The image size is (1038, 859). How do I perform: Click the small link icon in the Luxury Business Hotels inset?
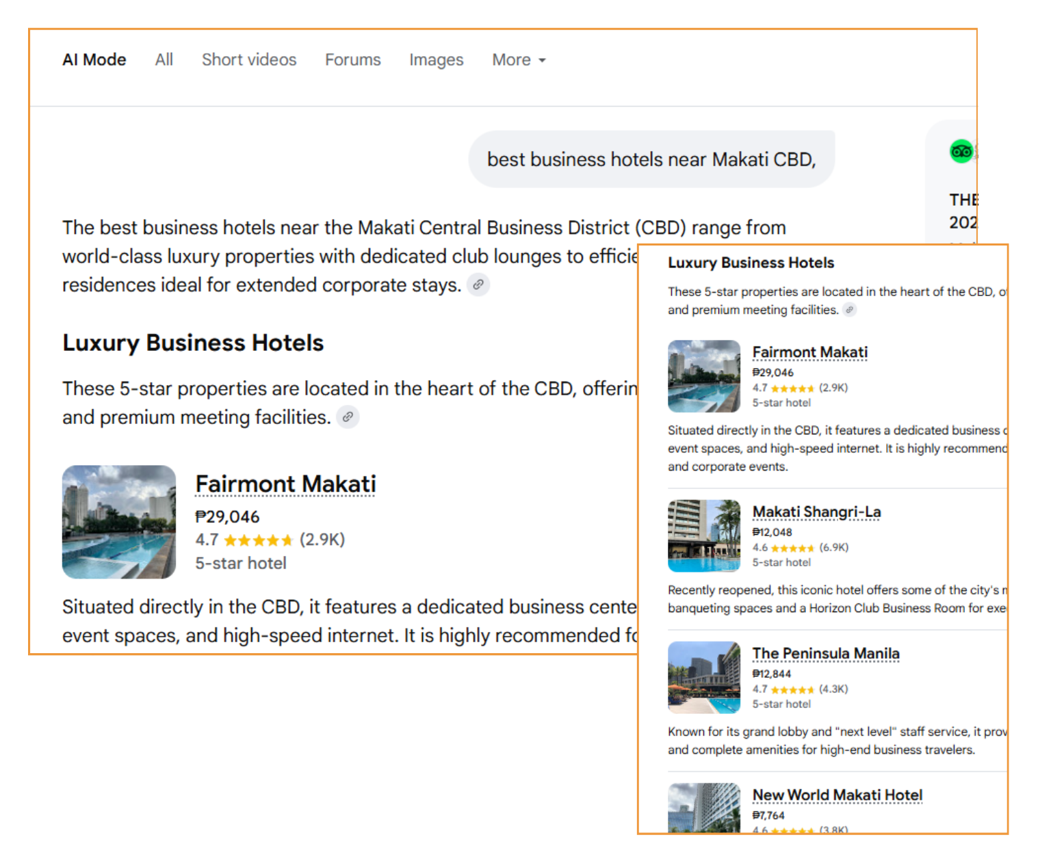click(849, 310)
